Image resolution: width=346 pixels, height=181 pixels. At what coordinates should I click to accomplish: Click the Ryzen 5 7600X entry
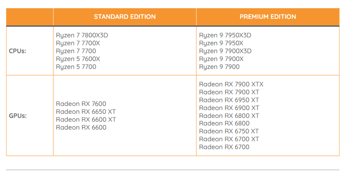click(78, 59)
